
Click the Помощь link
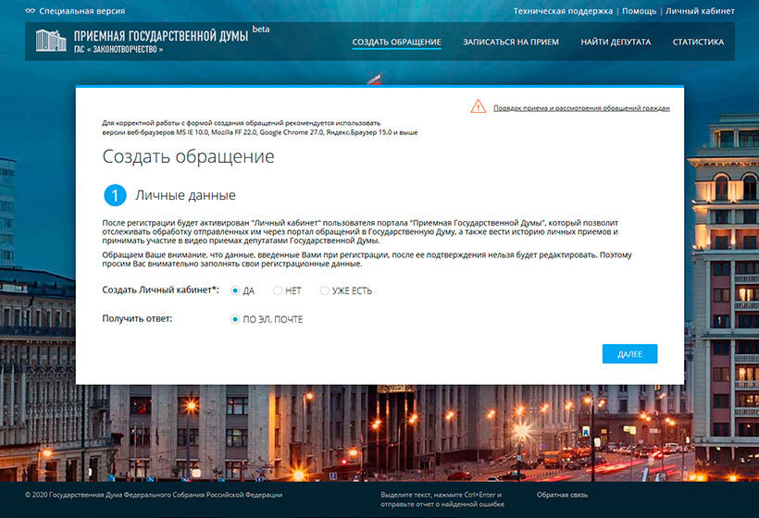639,11
